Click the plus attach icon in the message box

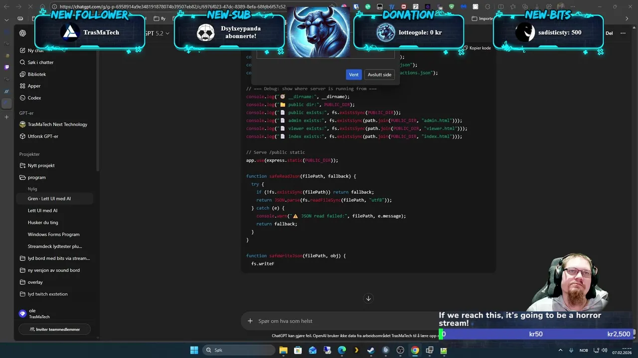250,321
